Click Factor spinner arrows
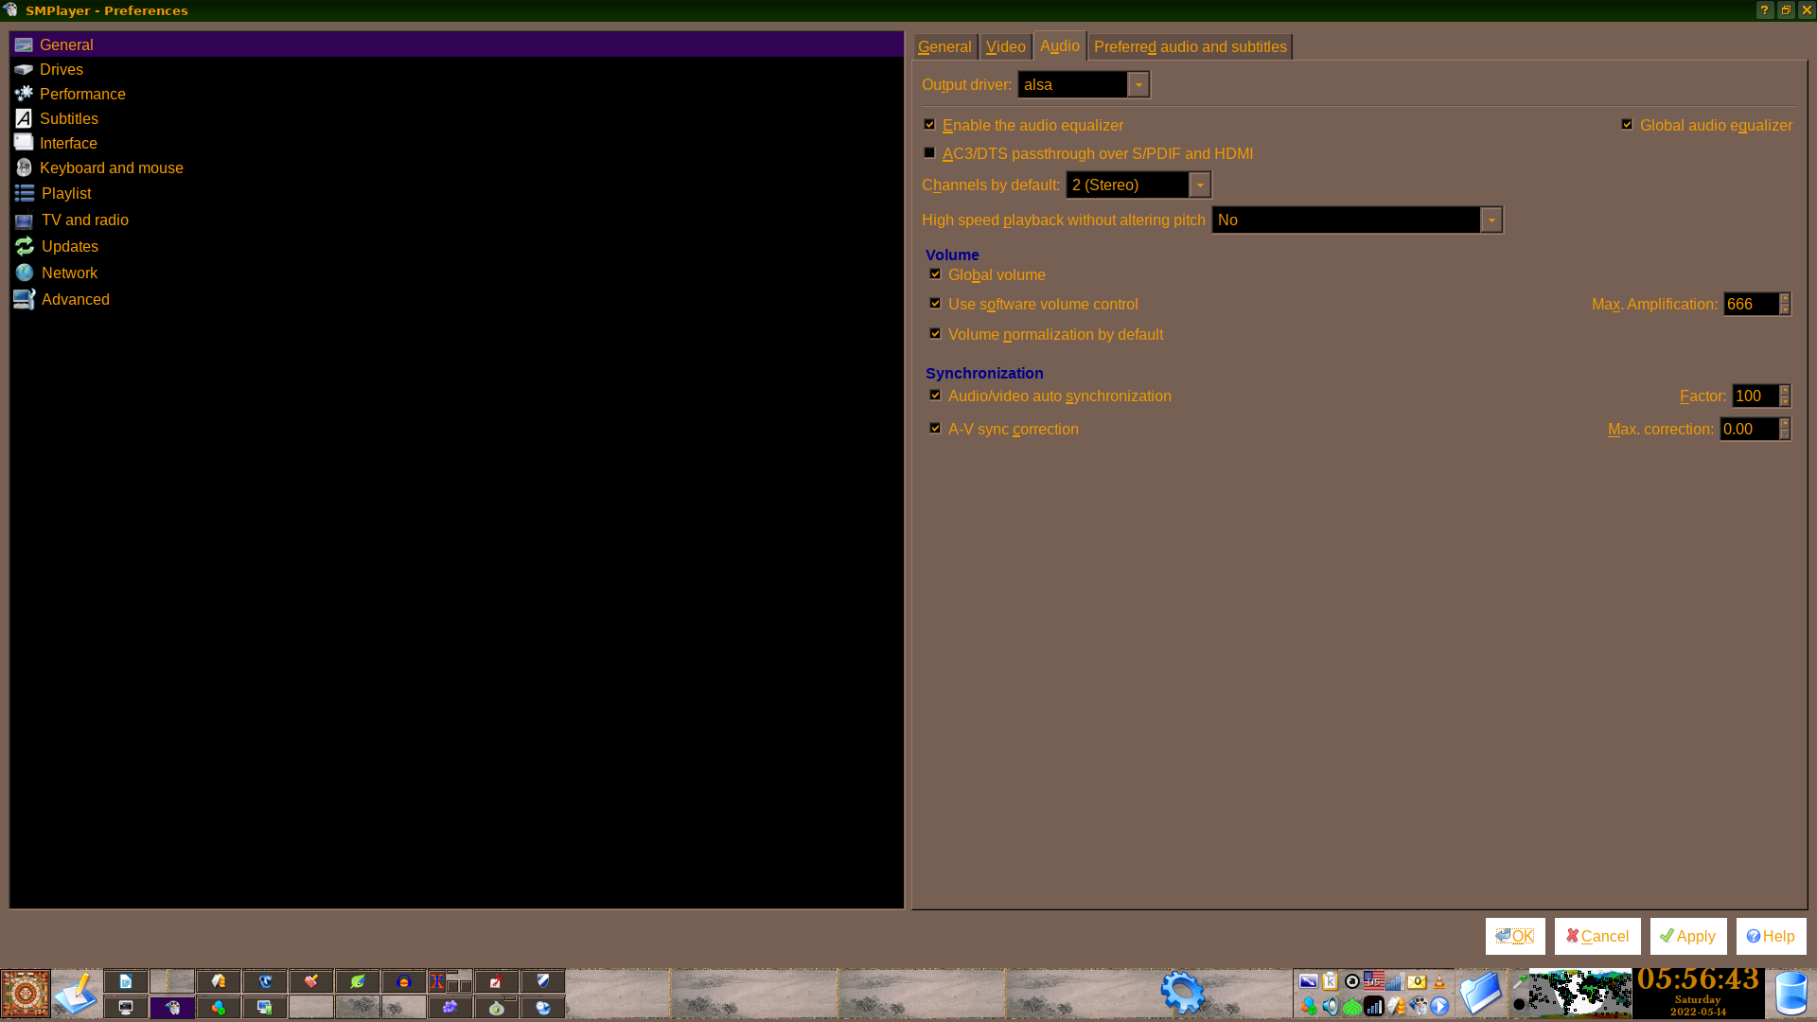This screenshot has height=1022, width=1817. pos(1785,396)
